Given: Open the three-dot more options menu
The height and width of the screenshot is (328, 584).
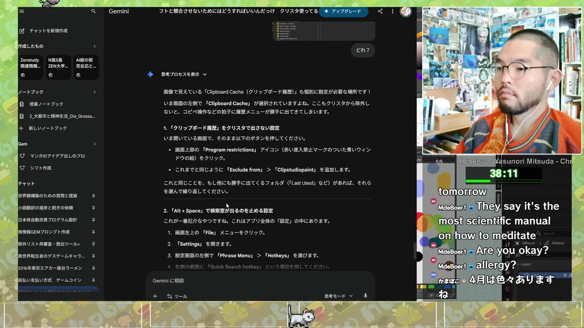Looking at the screenshot, I should point(392,11).
